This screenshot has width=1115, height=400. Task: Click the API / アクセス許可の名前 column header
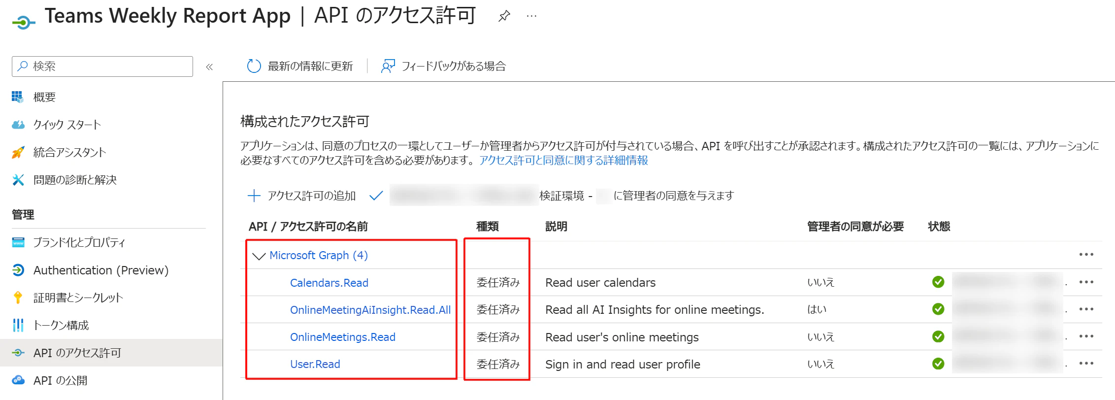pyautogui.click(x=308, y=227)
